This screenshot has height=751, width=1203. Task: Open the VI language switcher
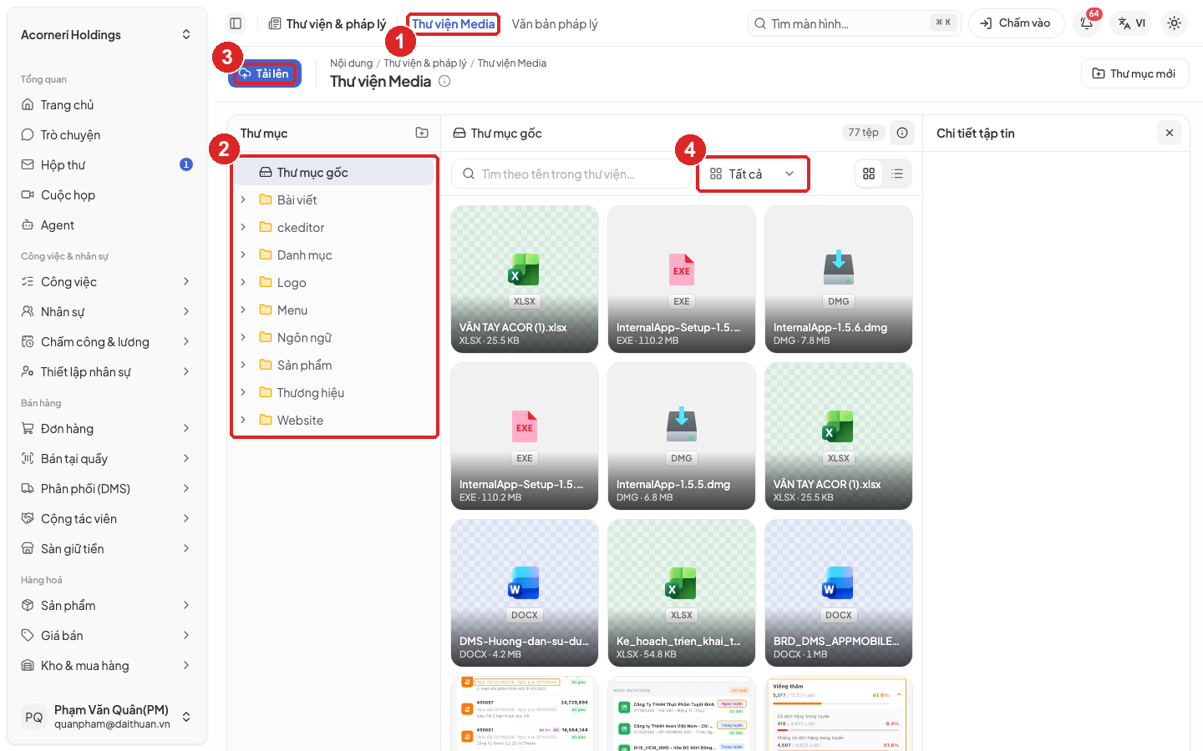coord(1132,23)
